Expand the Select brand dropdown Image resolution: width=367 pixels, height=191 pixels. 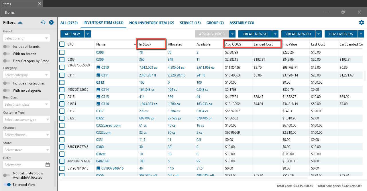[46, 38]
